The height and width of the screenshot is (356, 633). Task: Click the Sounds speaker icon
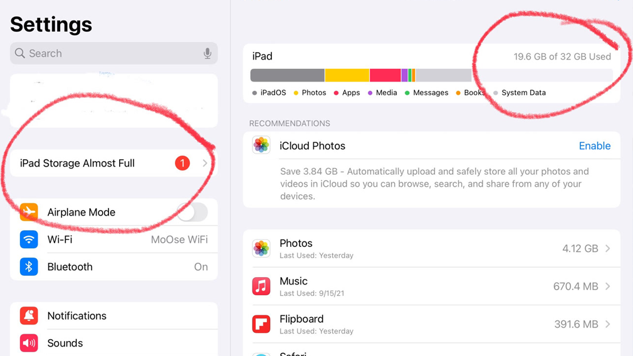[x=29, y=343]
